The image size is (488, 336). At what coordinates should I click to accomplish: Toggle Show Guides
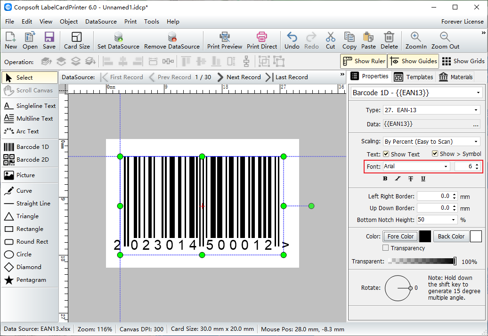pyautogui.click(x=413, y=61)
